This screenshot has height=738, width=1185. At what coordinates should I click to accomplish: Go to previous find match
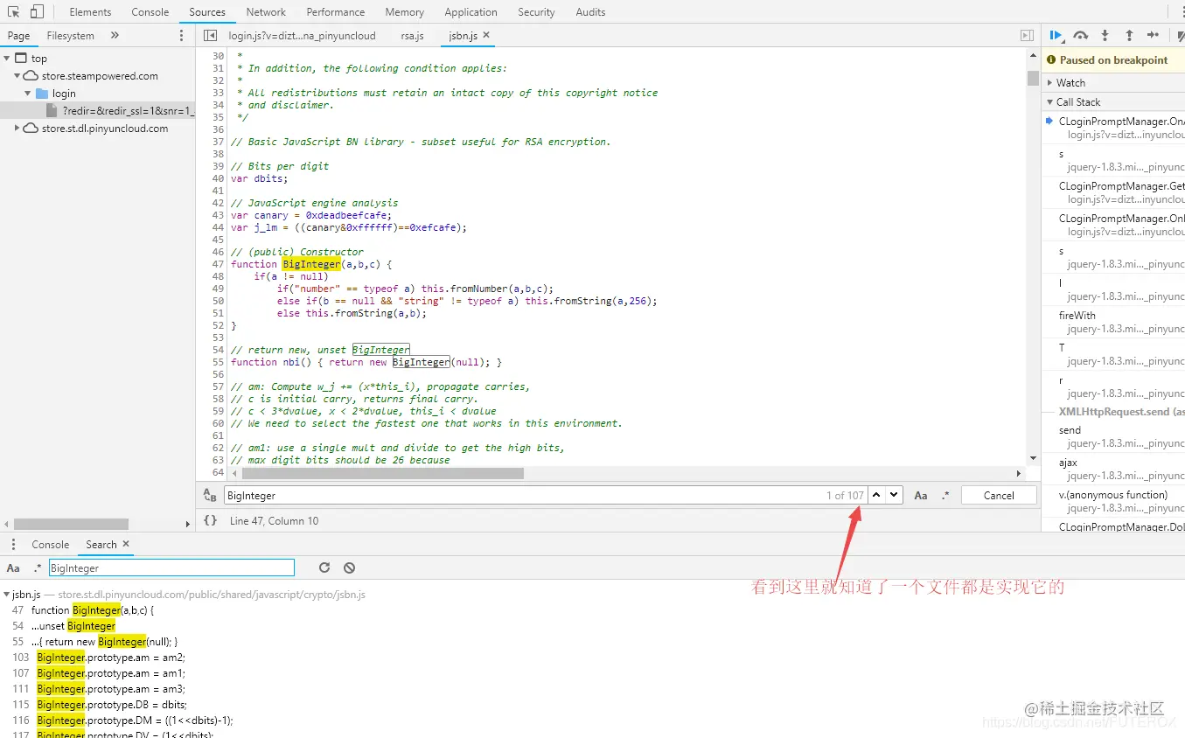click(x=876, y=495)
